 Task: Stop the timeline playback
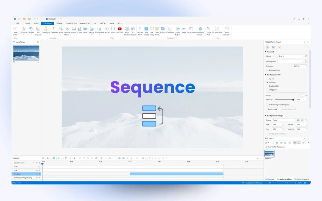(x=54, y=158)
